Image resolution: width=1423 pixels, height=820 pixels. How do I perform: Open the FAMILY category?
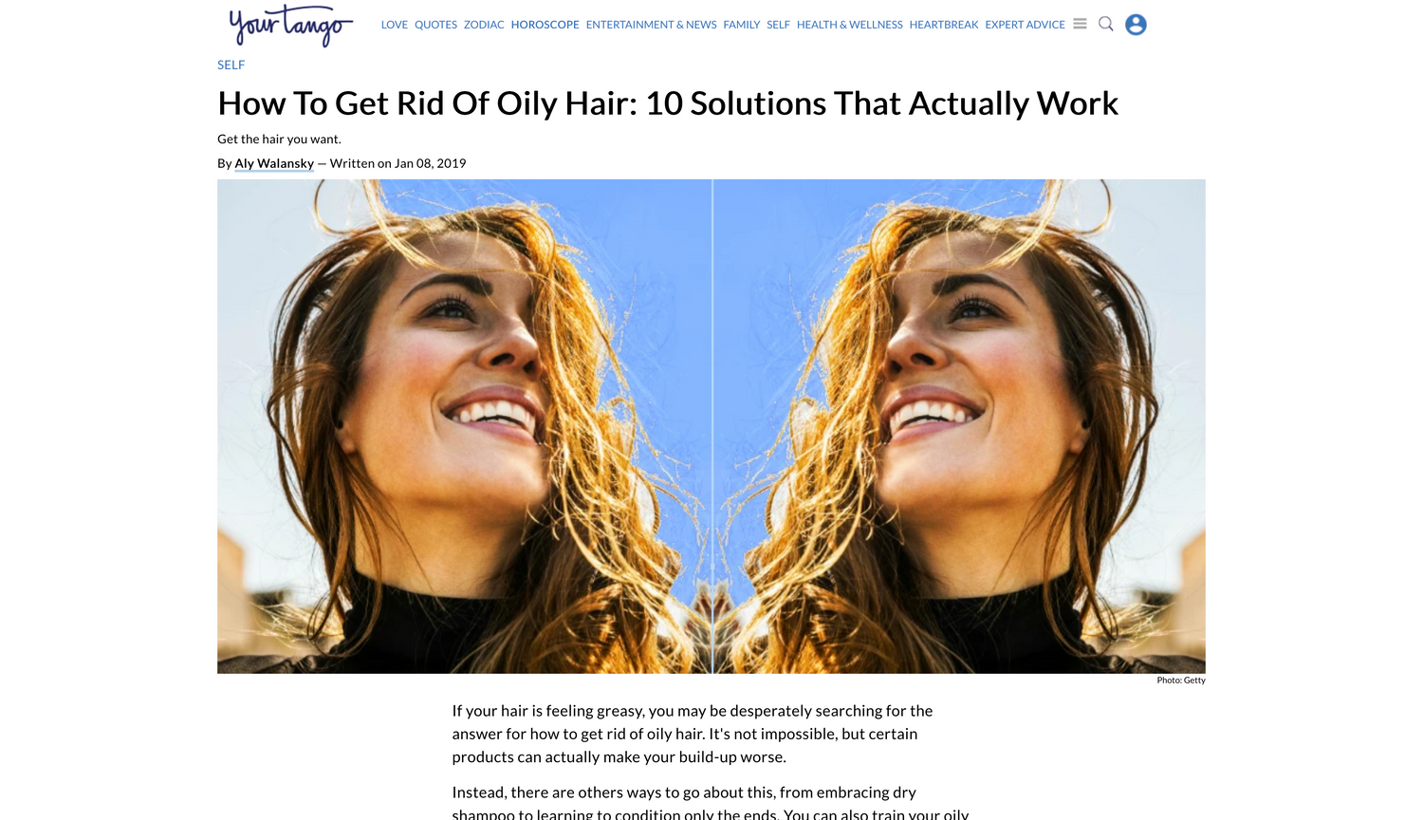(742, 25)
